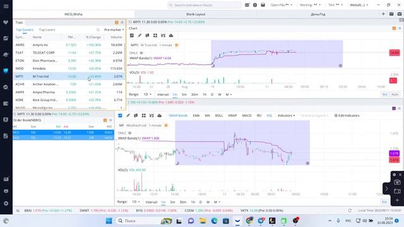404x227 pixels.
Task: Select 1h interval on MPTI chart
Action: tap(205, 95)
